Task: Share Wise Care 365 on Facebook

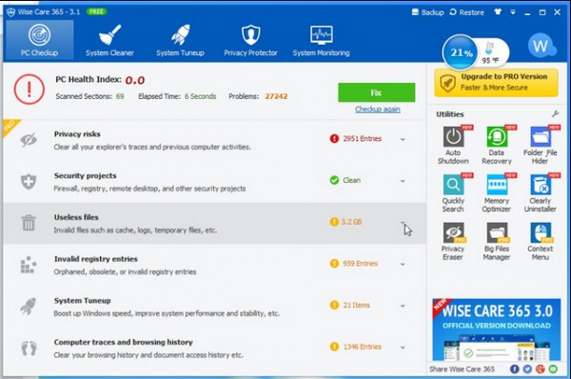Action: point(514,369)
